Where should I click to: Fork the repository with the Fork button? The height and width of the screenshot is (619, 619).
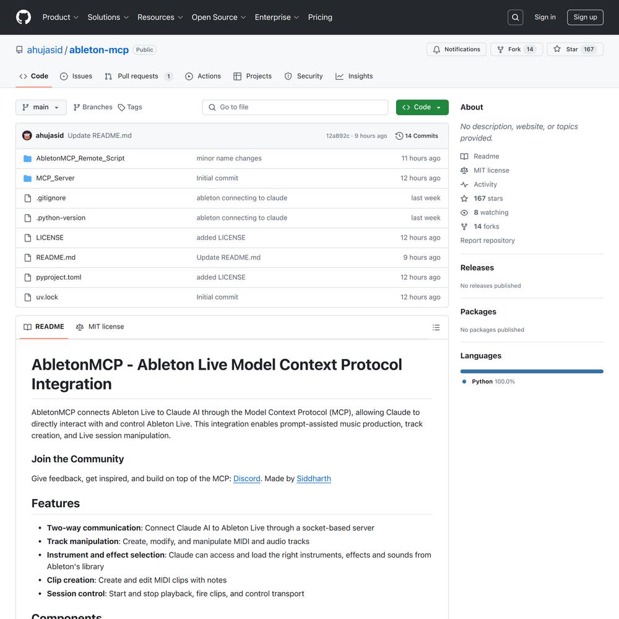(516, 50)
